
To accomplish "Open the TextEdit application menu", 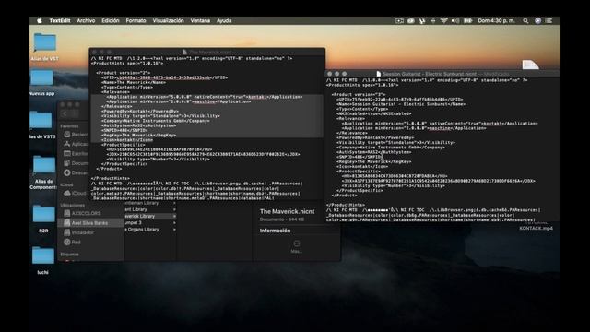I will coord(60,20).
